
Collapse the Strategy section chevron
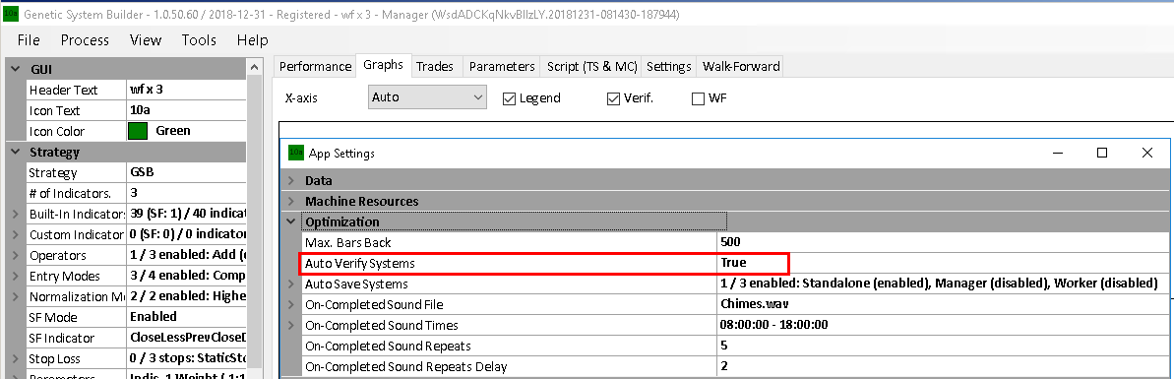coord(15,152)
